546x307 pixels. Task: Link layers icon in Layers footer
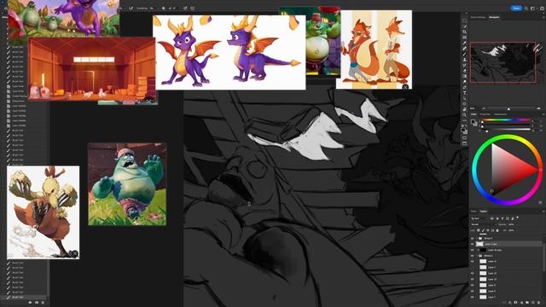pyautogui.click(x=504, y=303)
